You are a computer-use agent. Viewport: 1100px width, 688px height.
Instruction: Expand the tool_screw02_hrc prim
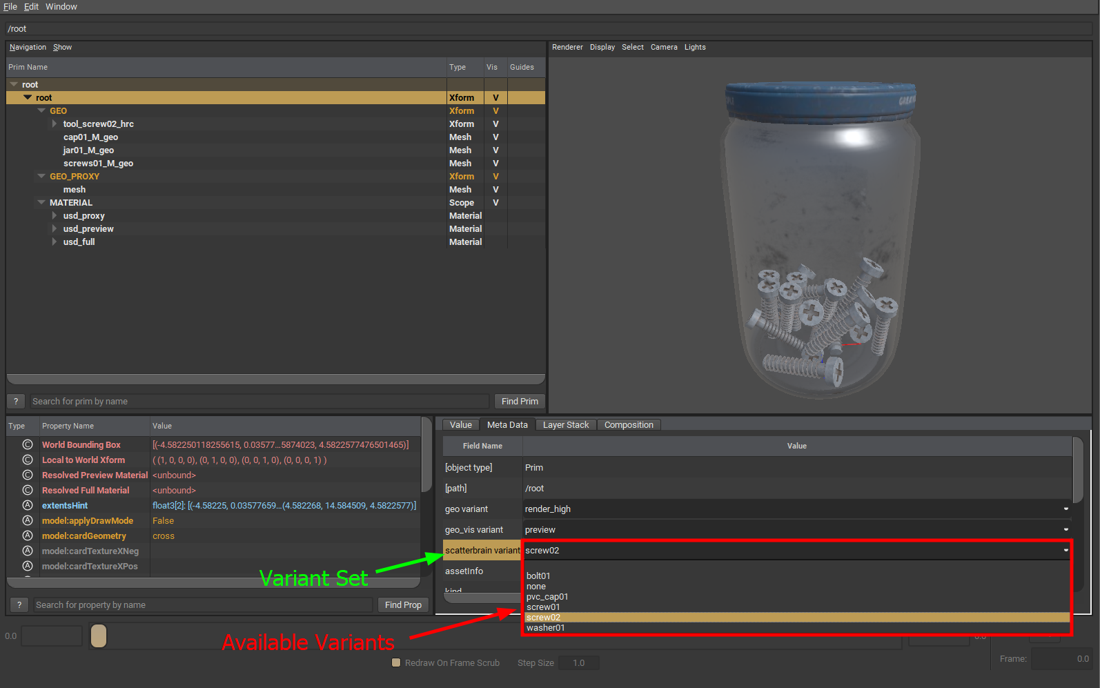(55, 124)
